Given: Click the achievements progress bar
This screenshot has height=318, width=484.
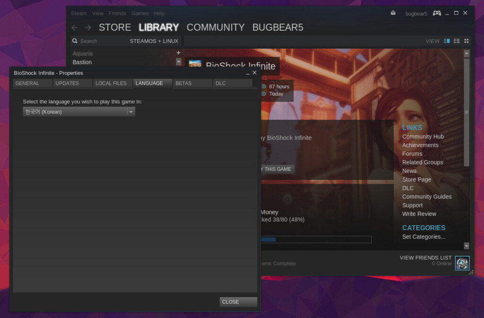Looking at the screenshot, I should click(316, 239).
